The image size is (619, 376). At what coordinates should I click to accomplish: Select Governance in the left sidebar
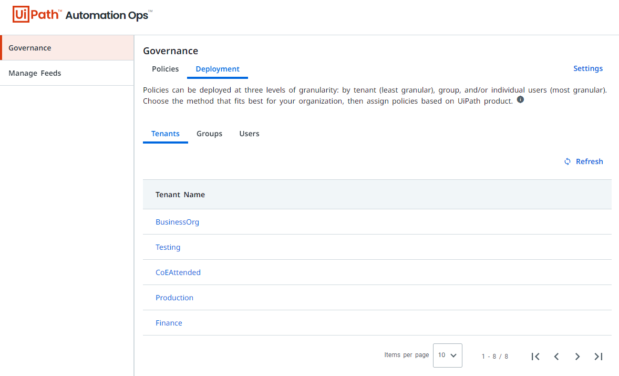coord(67,48)
